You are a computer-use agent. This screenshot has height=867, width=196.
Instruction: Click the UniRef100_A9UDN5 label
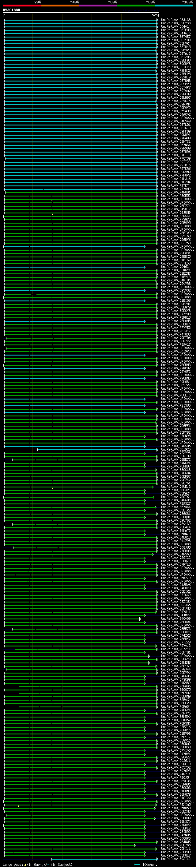[176, 379]
